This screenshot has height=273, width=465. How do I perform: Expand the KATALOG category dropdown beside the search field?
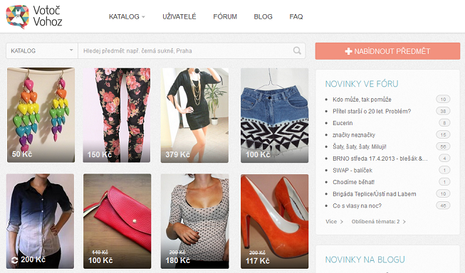click(42, 50)
